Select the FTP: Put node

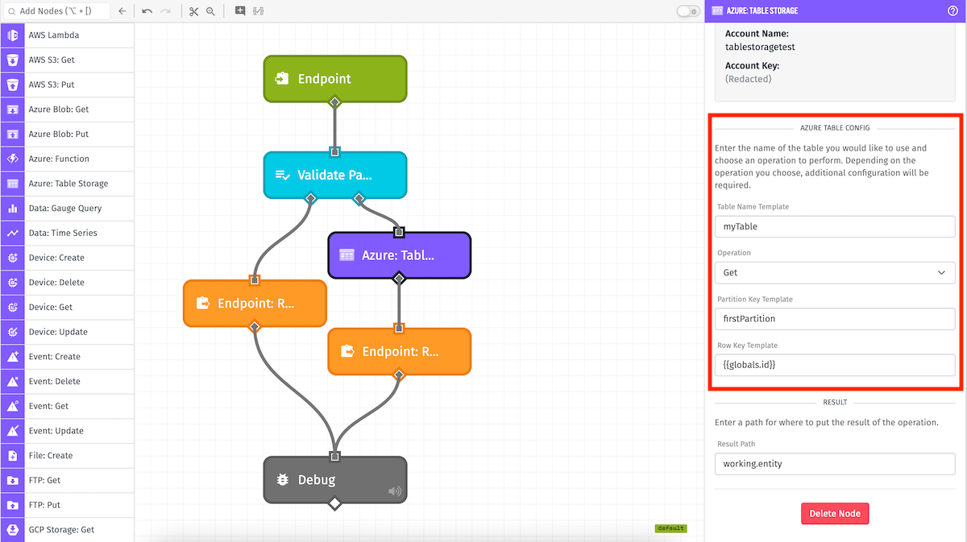coord(67,504)
